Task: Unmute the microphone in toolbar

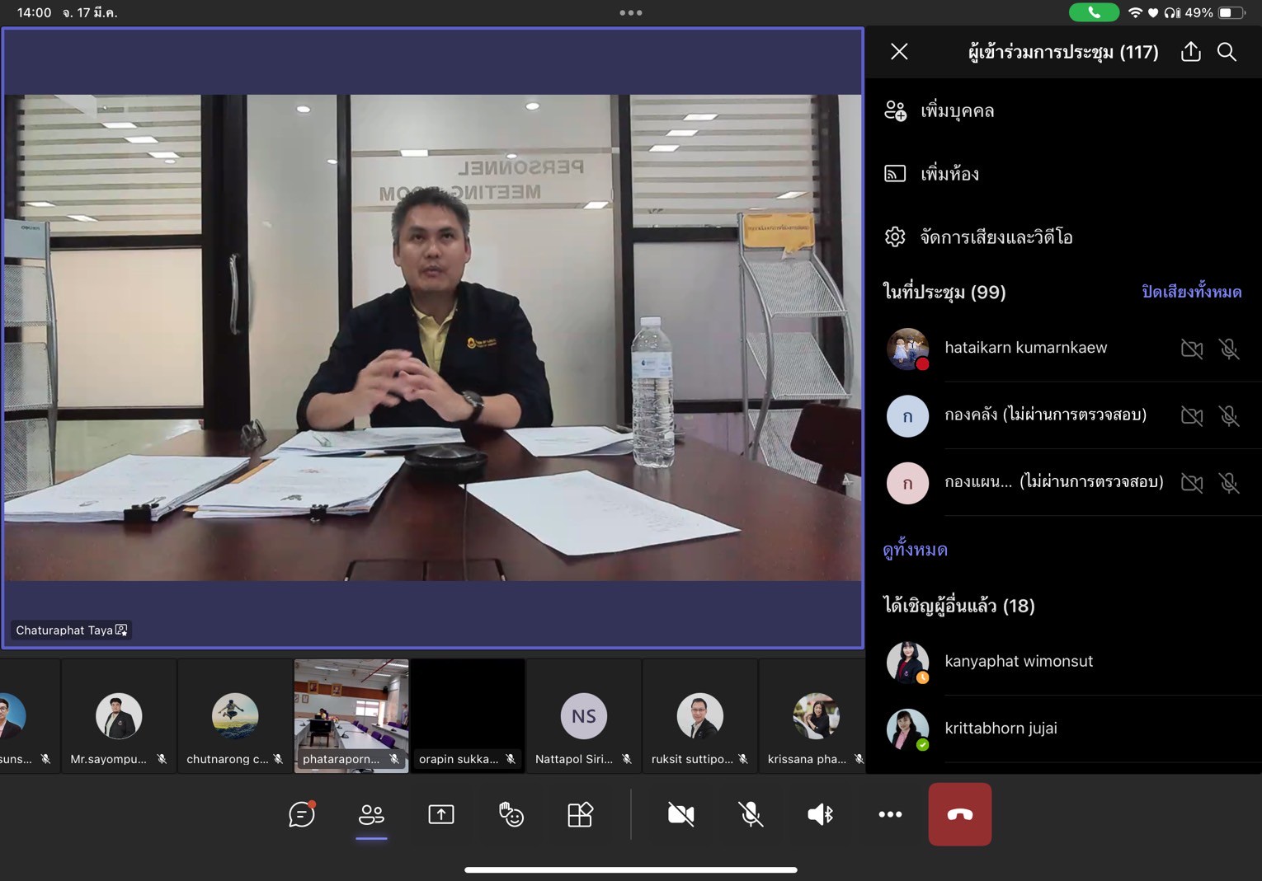Action: [x=751, y=814]
